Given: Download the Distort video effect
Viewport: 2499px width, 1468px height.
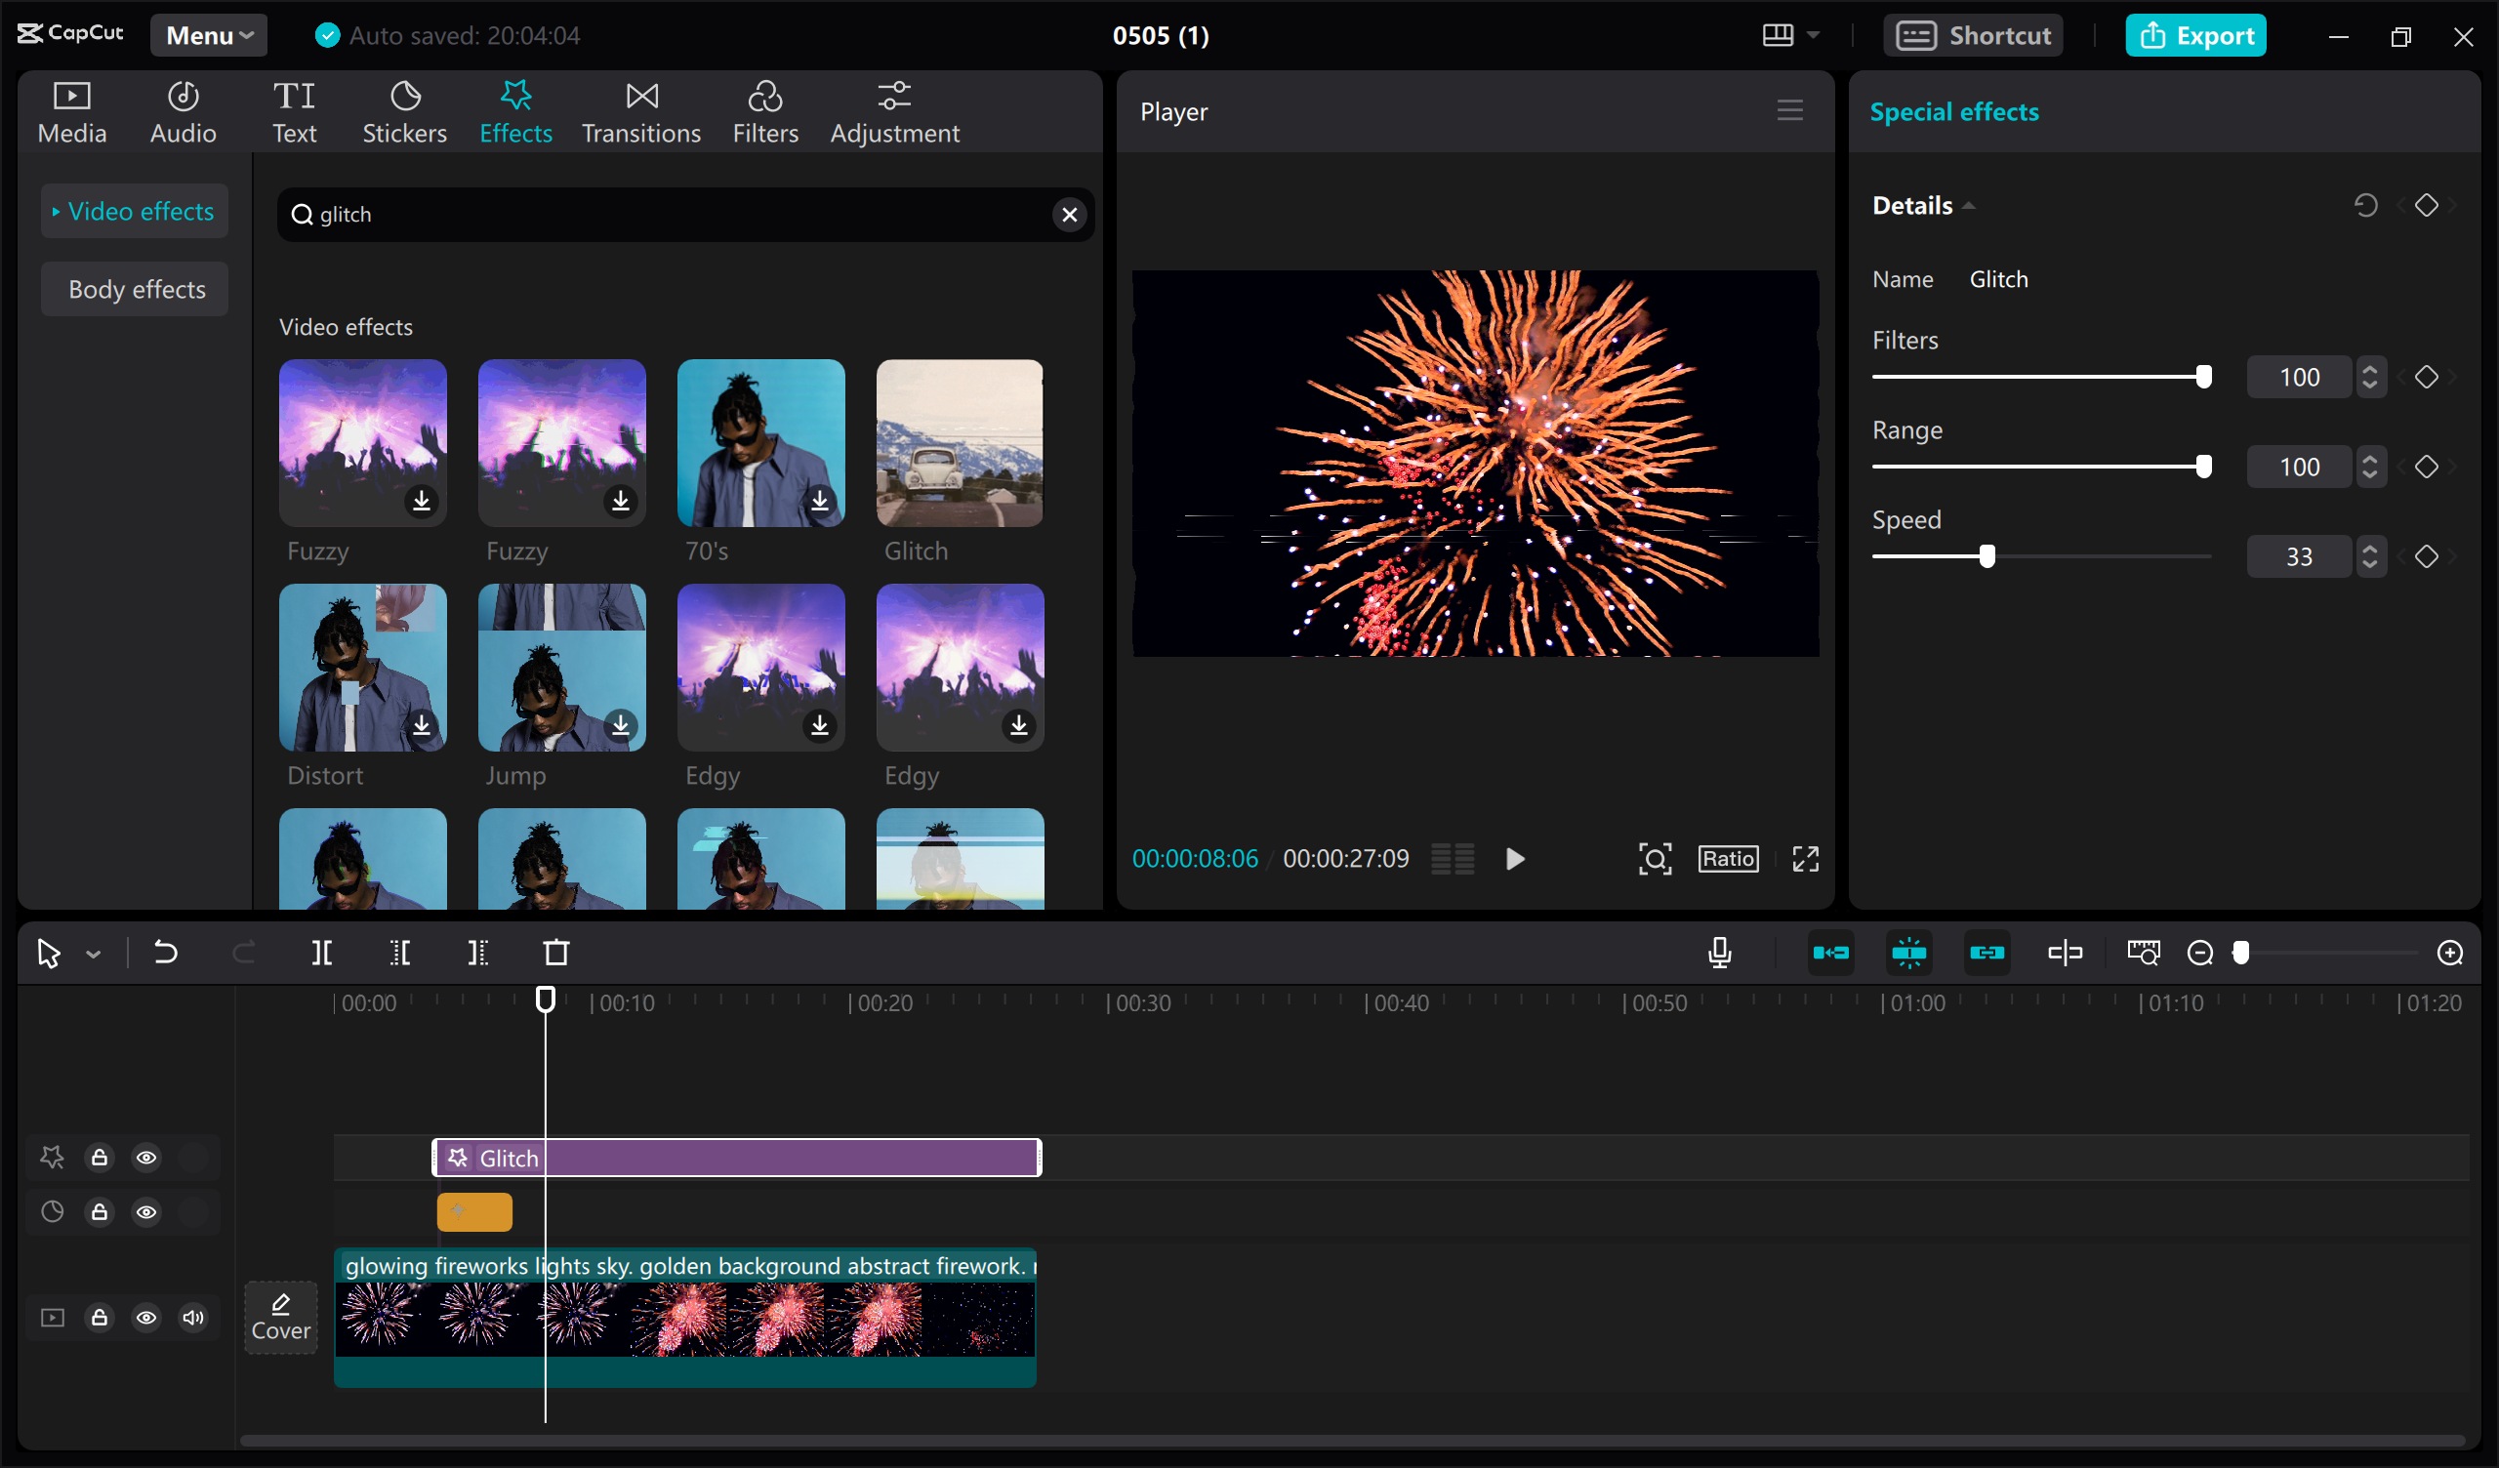Looking at the screenshot, I should 422,725.
